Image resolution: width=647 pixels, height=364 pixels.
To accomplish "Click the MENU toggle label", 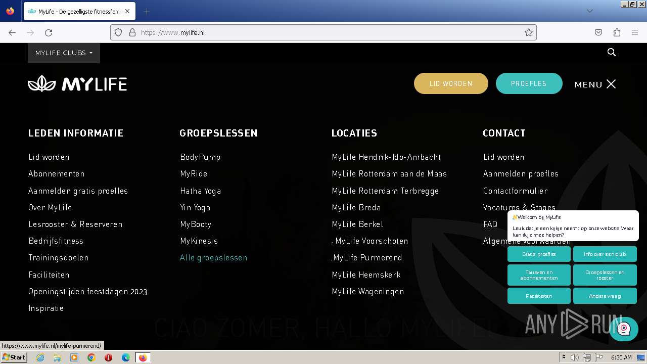I will (x=588, y=84).
